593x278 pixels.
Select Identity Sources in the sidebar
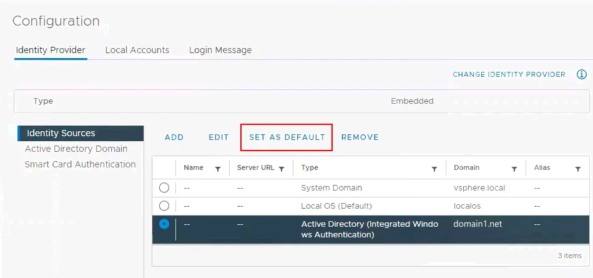[x=61, y=133]
